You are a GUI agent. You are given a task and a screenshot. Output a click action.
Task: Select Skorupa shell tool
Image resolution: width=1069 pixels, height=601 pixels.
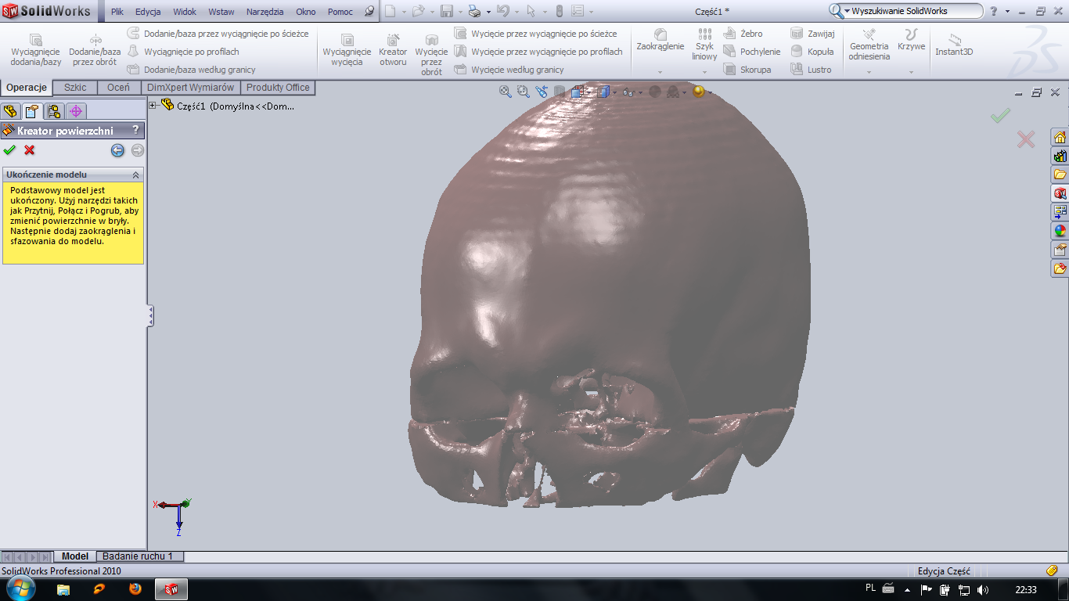pyautogui.click(x=747, y=70)
